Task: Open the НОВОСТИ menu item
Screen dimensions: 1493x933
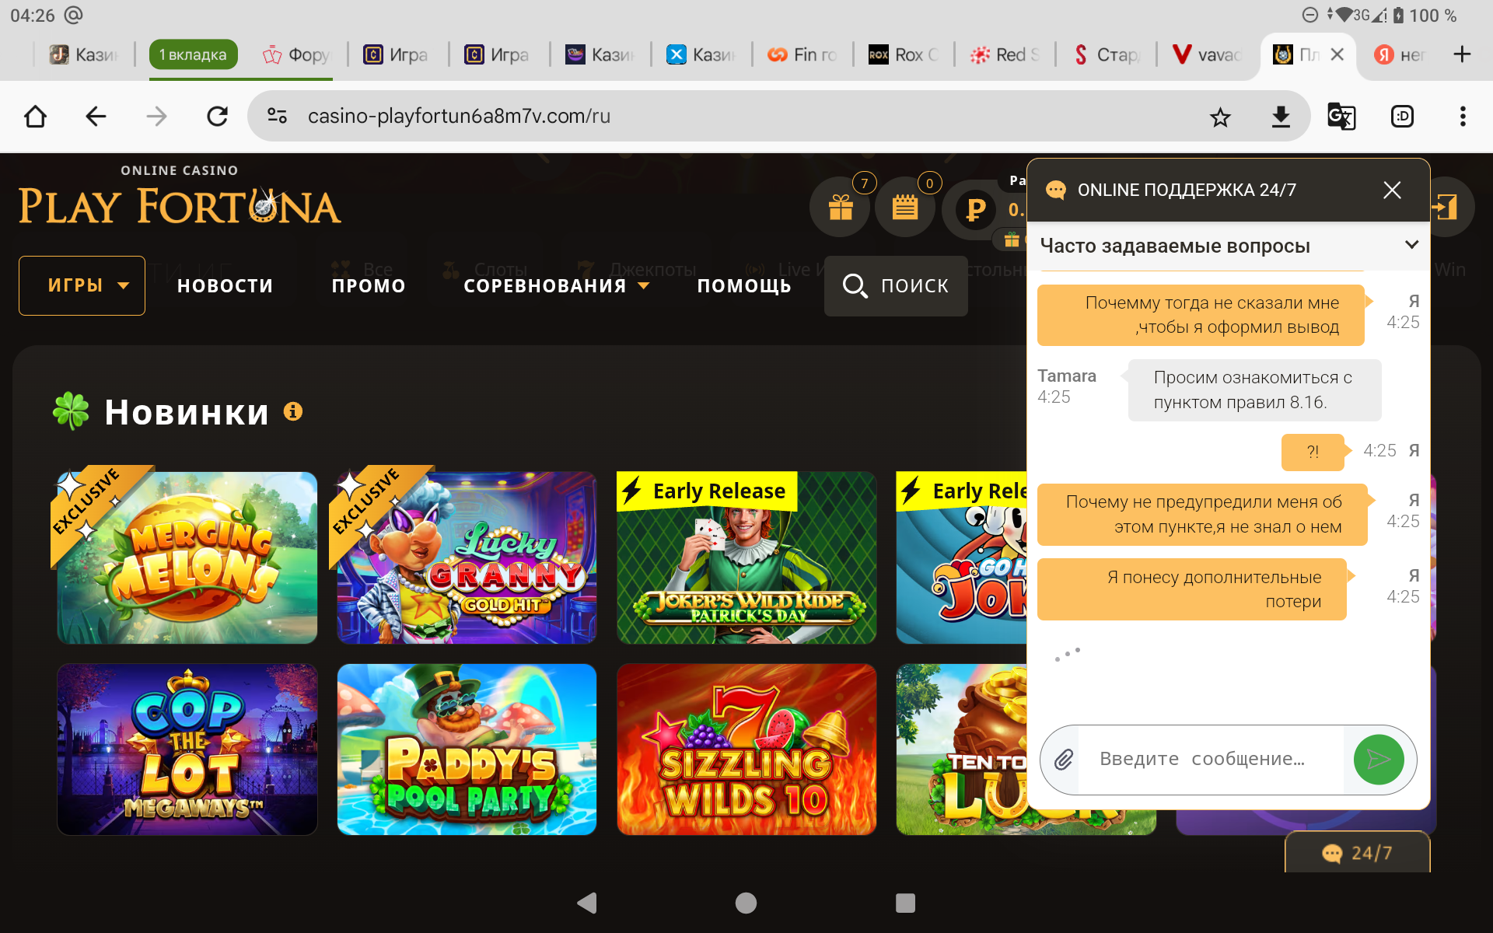Action: click(226, 286)
